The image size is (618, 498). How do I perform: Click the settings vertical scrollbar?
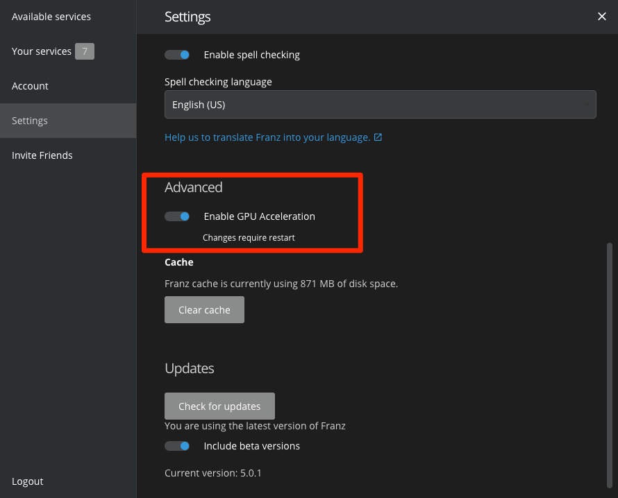[610, 366]
